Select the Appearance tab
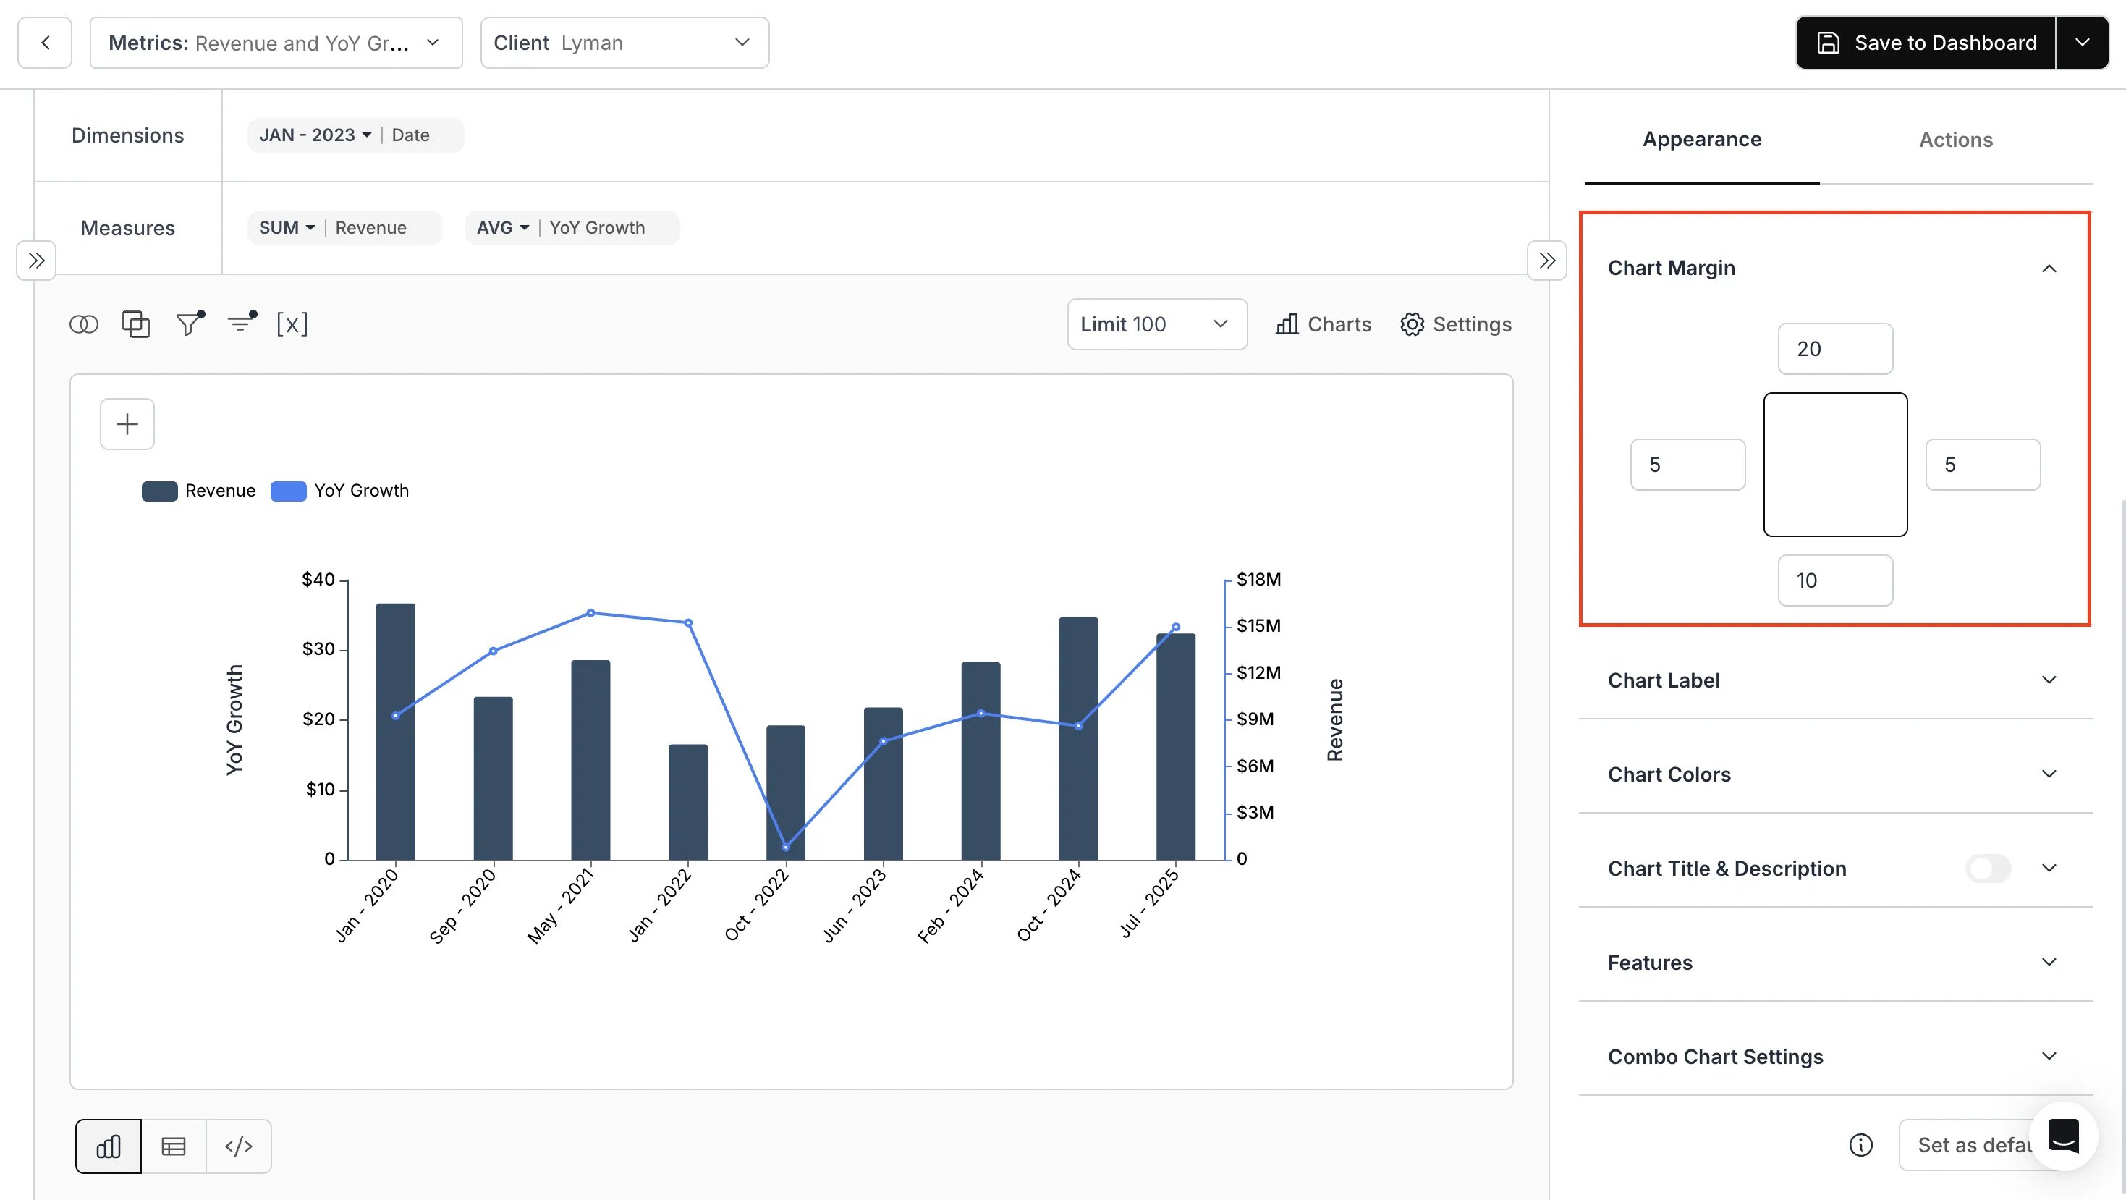2126x1200 pixels. (1702, 140)
